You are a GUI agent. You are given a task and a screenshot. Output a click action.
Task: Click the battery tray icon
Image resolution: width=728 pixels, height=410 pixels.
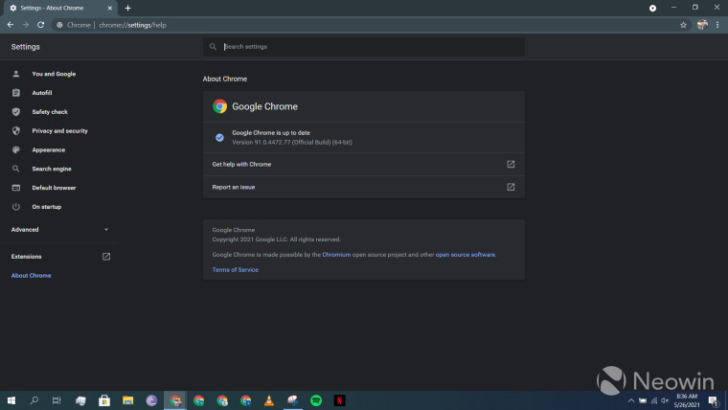coord(643,400)
